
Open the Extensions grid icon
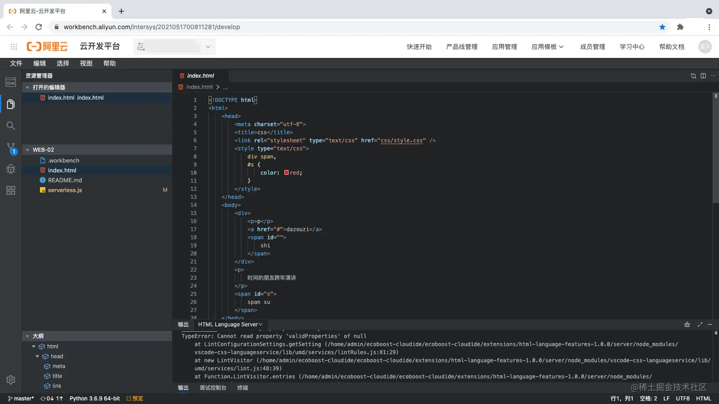click(x=10, y=190)
